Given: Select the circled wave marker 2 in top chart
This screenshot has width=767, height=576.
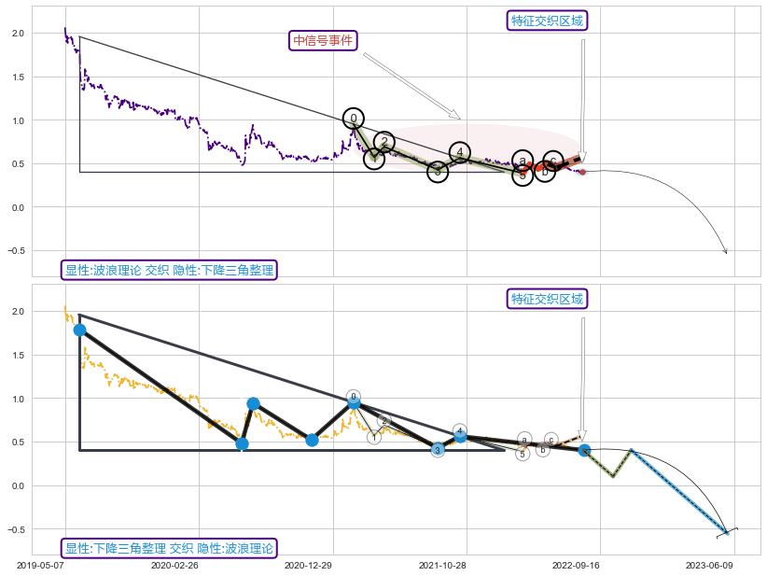Looking at the screenshot, I should [383, 142].
